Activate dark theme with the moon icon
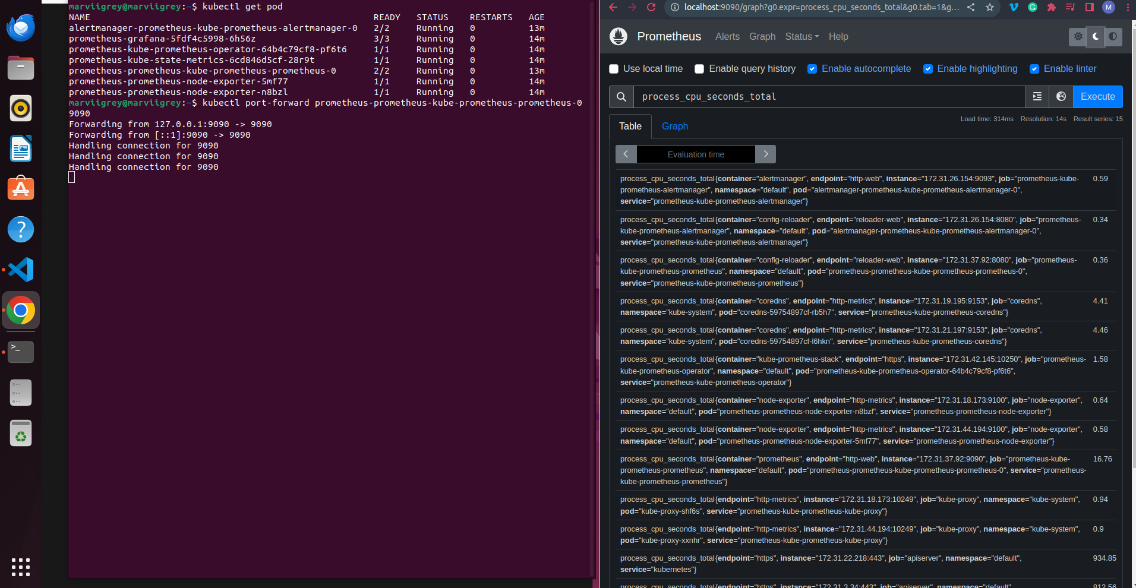Screen dimensions: 1136x588 click(x=1095, y=36)
